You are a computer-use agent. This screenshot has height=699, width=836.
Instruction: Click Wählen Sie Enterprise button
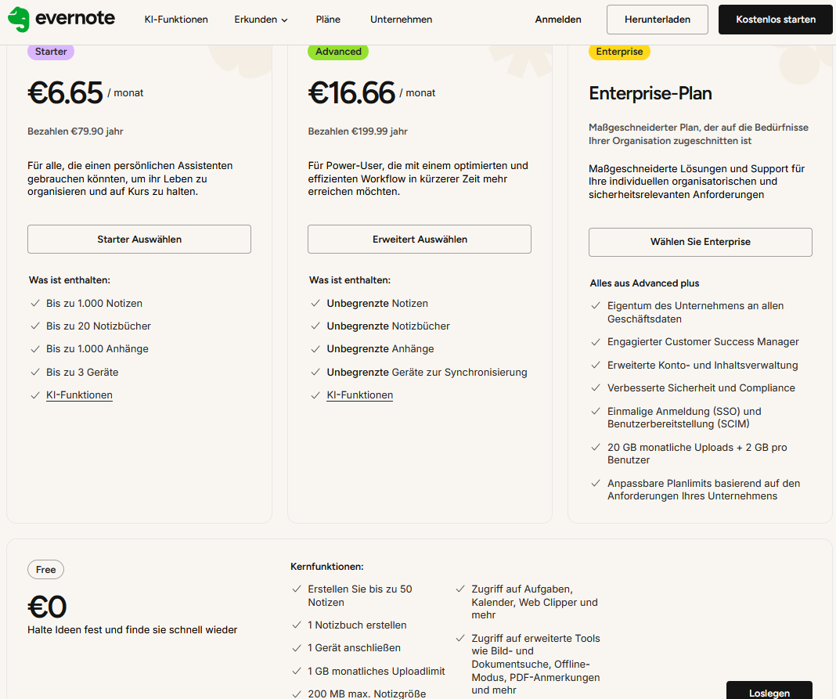coord(700,242)
